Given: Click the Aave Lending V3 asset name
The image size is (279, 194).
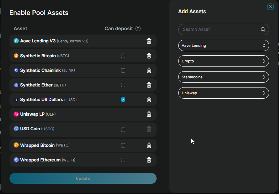Looking at the screenshot, I should coord(38,41).
